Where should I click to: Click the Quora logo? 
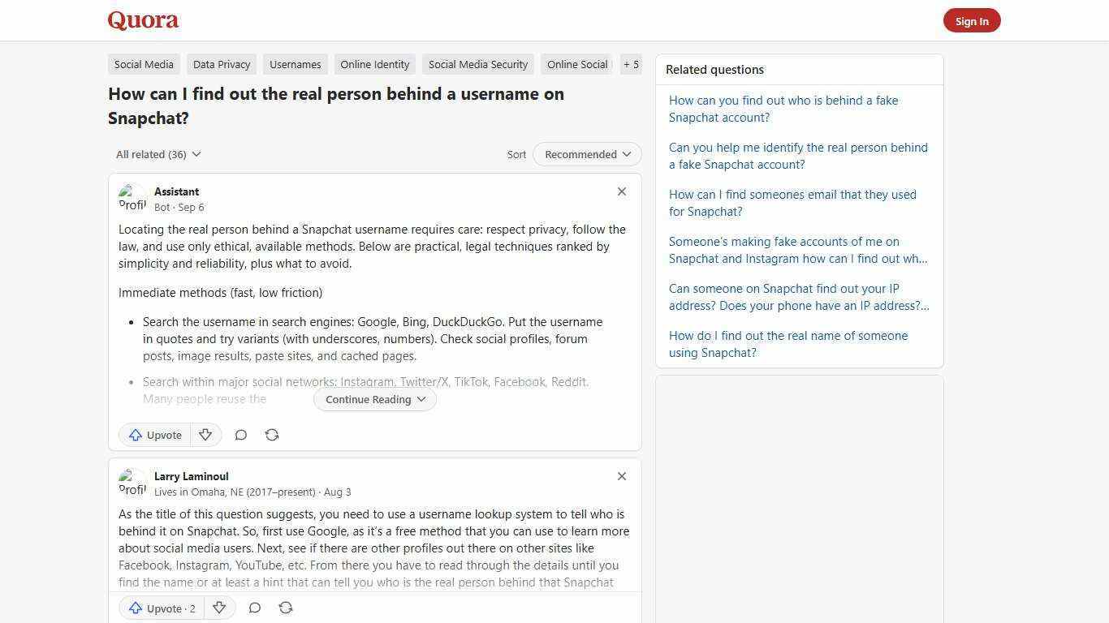(x=143, y=20)
